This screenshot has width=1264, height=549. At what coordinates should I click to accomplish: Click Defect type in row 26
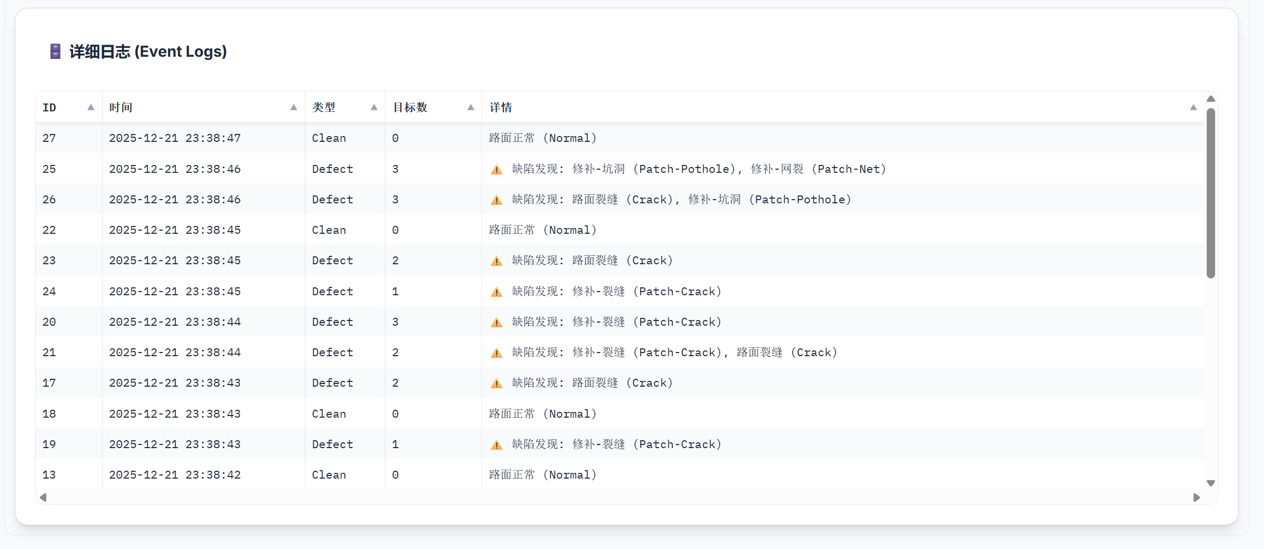point(333,200)
